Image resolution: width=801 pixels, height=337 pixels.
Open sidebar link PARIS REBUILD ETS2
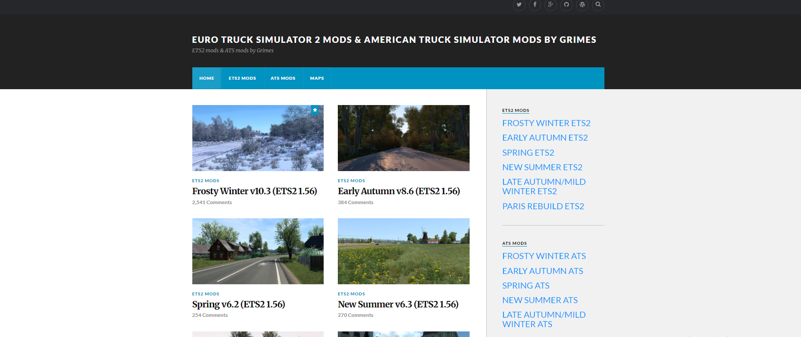click(x=543, y=206)
